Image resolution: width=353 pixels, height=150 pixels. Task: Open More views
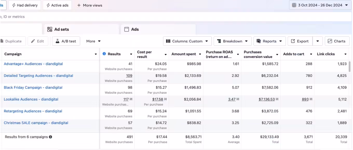coord(90,5)
